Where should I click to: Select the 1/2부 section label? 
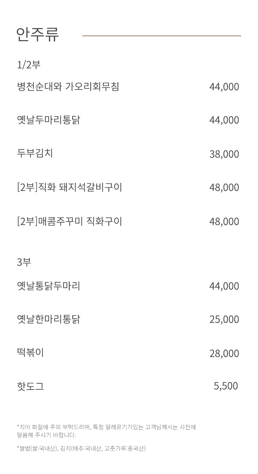point(28,65)
